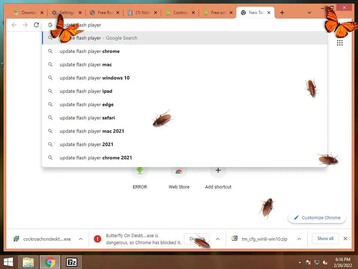Open the tm_cfg_win8-win10.zip download
358x269 pixels.
260,239
